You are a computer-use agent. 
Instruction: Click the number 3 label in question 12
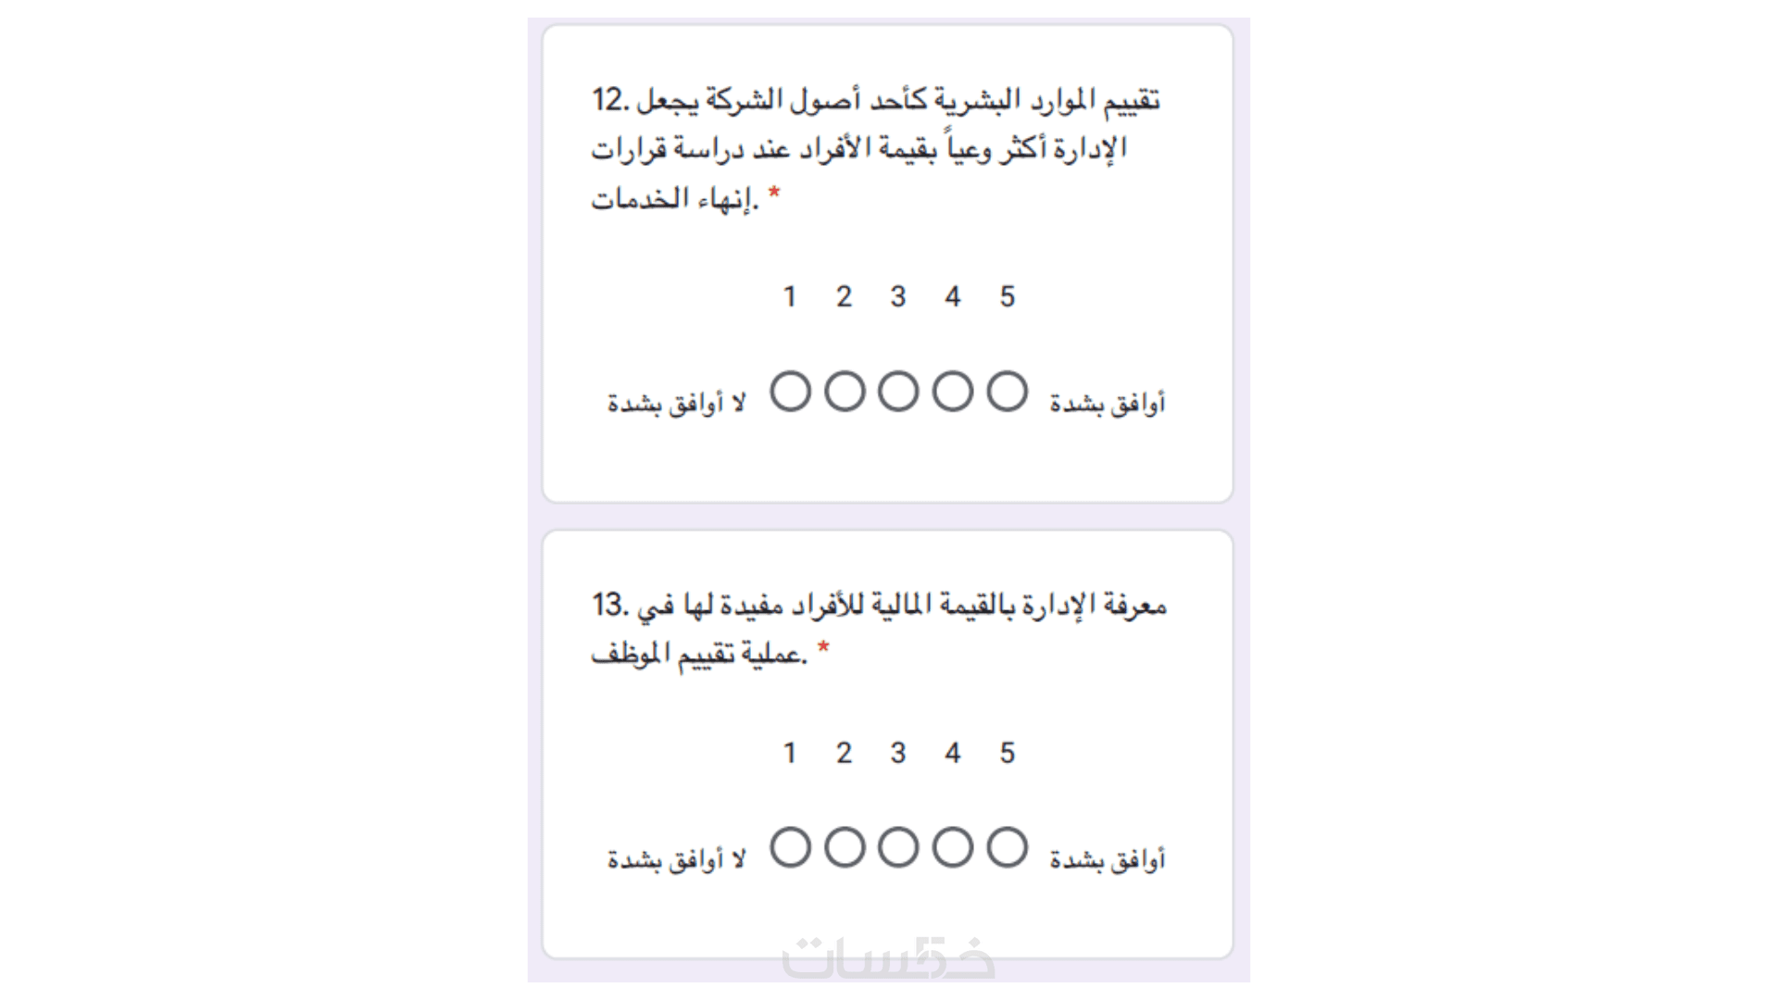(898, 296)
